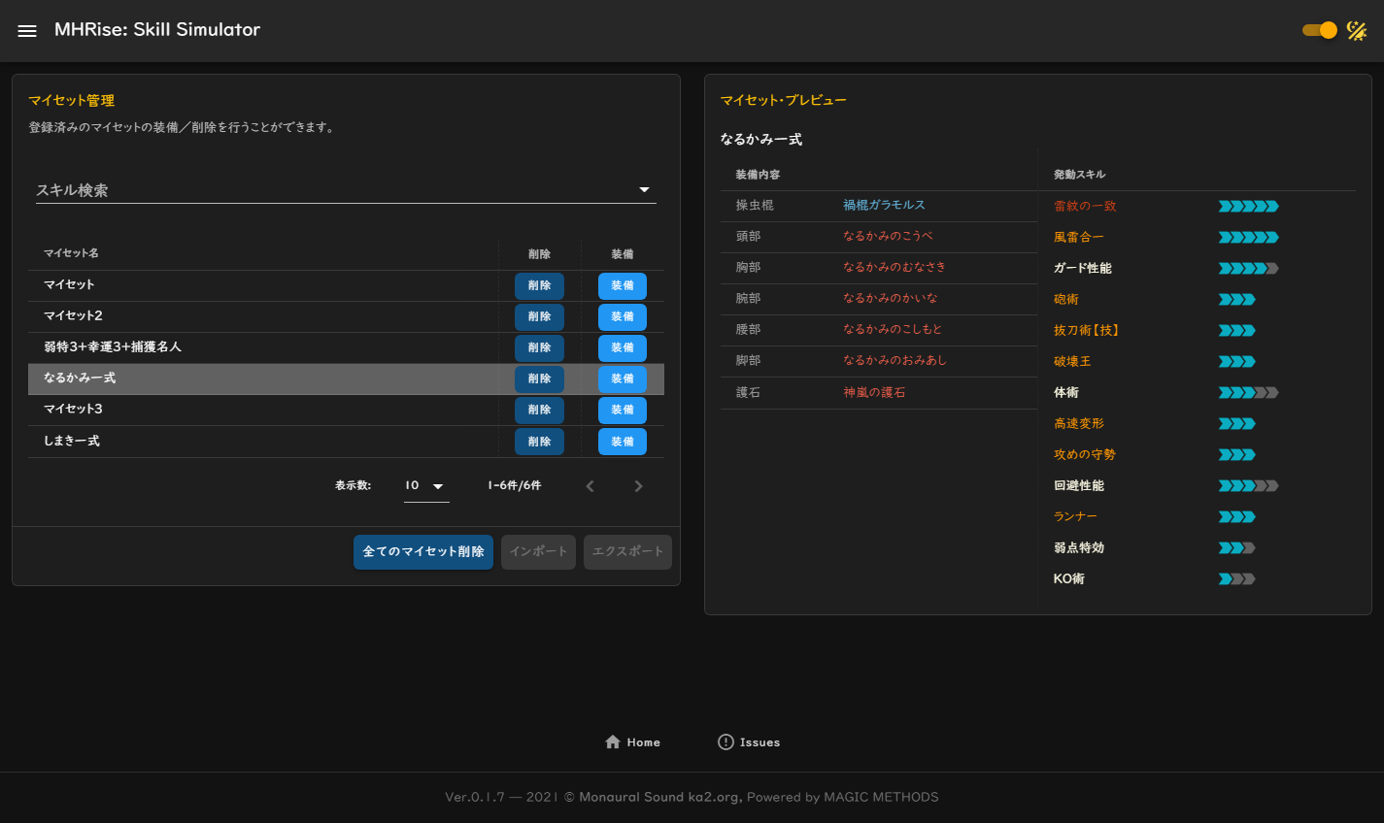
Task: Go to the next page arrow
Action: tap(638, 486)
